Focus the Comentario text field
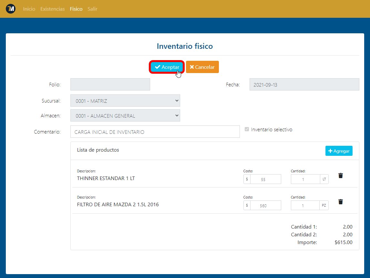This screenshot has width=370, height=278. tap(155, 132)
